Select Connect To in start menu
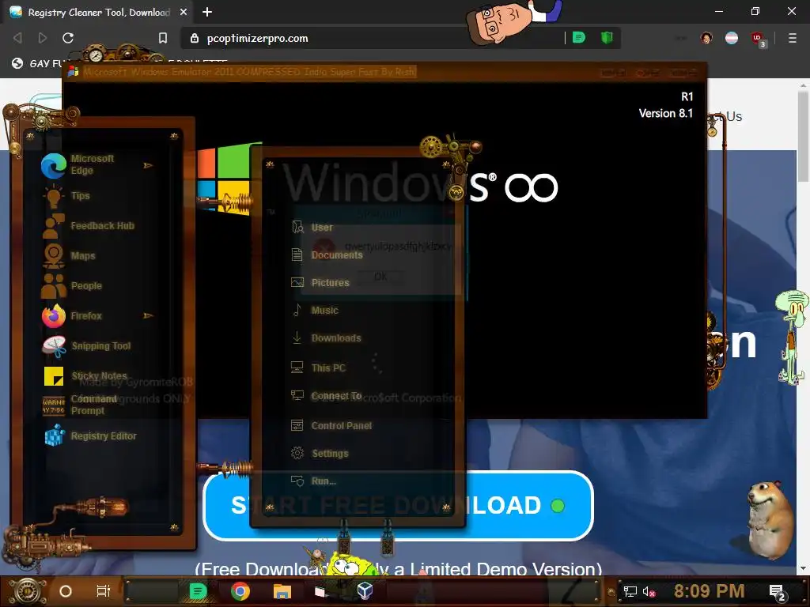This screenshot has height=607, width=810. (x=326, y=396)
